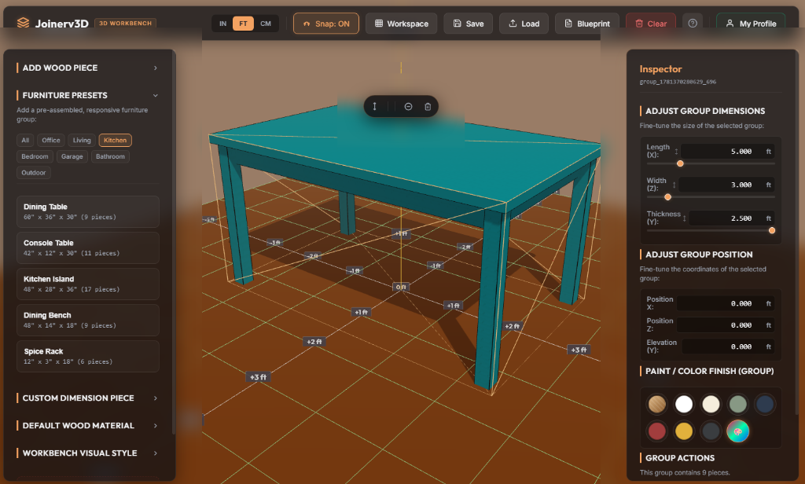The width and height of the screenshot is (805, 484).
Task: Apply the natural wood grain finish swatch
Action: 656,404
